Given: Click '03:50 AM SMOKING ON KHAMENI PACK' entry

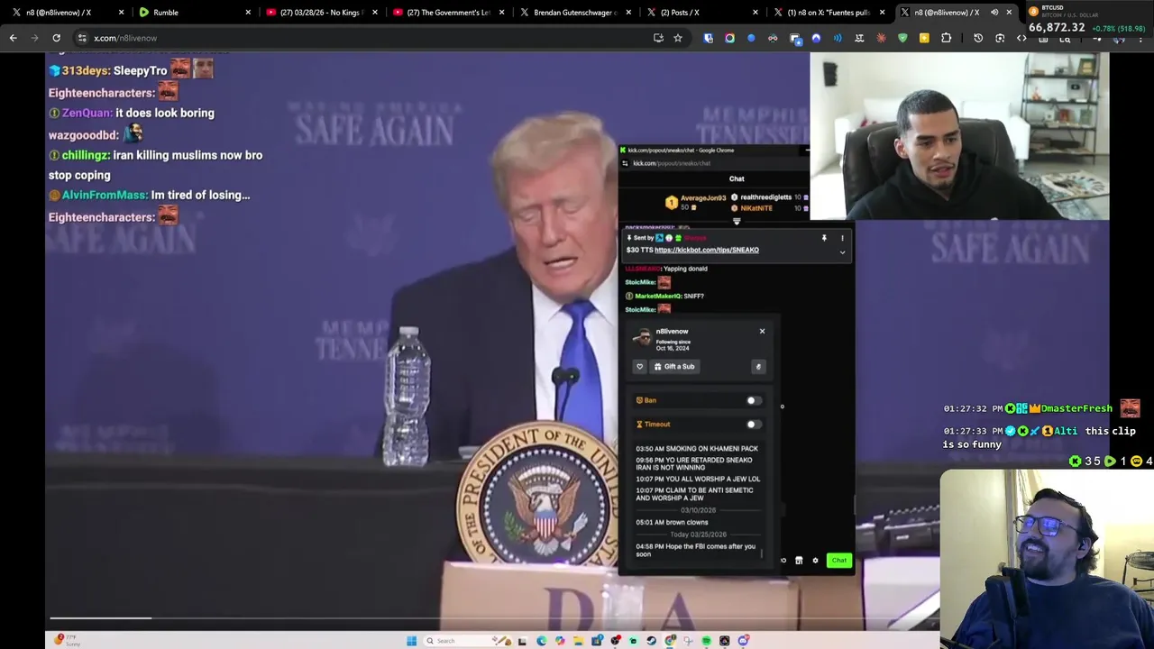Looking at the screenshot, I should [x=697, y=449].
